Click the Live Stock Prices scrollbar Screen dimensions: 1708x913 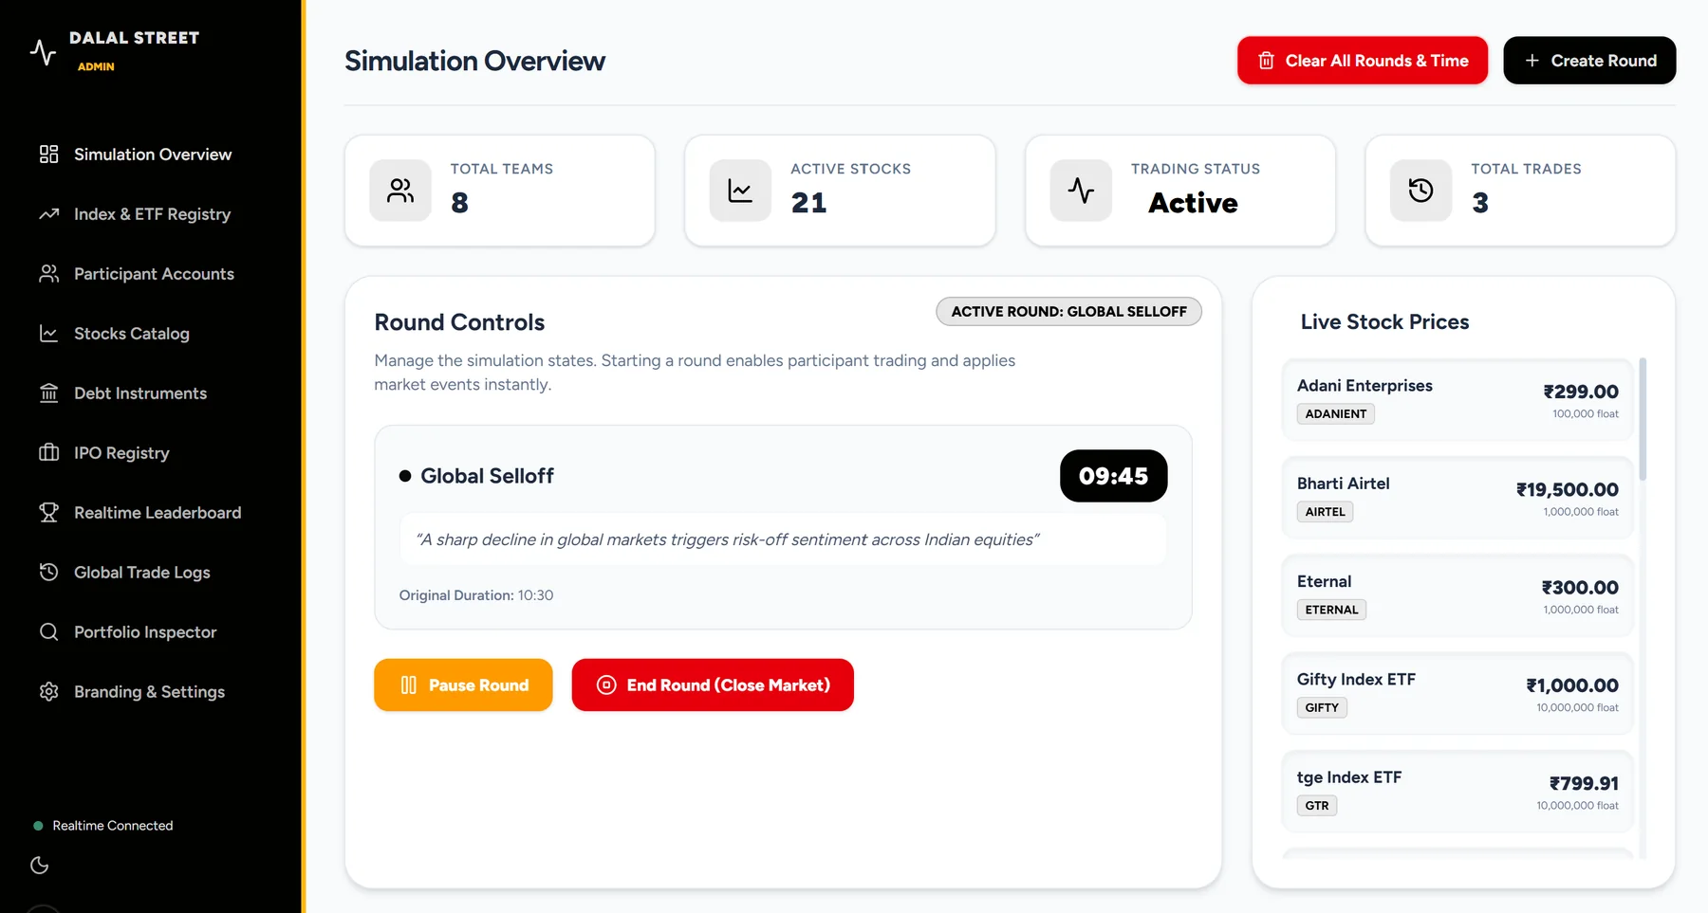coord(1643,419)
